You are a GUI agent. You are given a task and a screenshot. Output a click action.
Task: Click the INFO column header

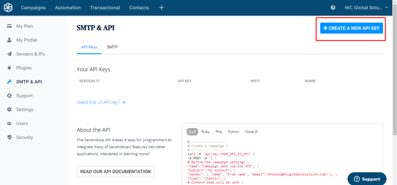point(255,81)
